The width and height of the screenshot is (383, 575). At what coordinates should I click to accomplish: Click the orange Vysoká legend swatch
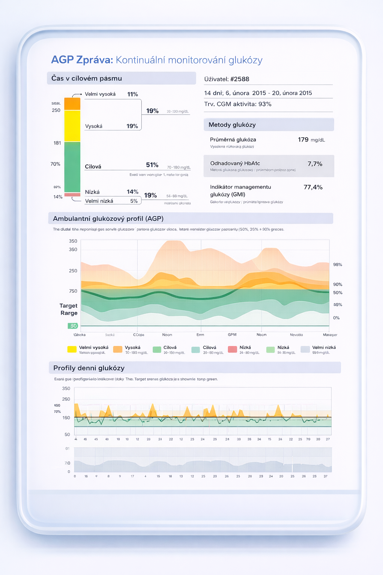pos(118,349)
